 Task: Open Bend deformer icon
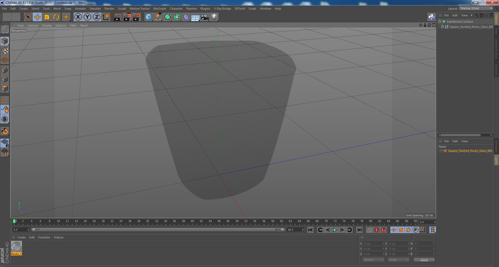186,17
